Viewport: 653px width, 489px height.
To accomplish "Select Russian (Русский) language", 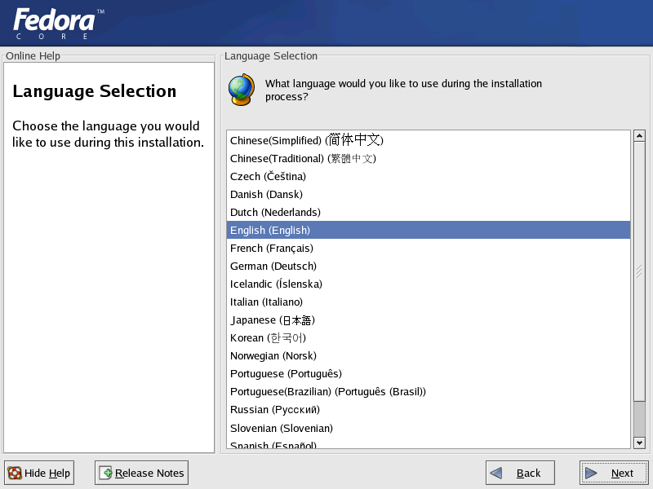I will coord(274,409).
